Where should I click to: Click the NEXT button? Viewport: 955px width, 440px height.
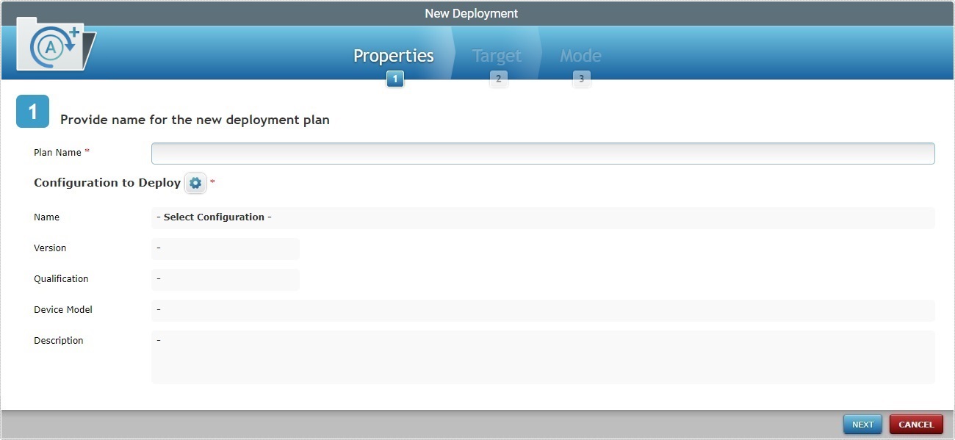point(862,424)
